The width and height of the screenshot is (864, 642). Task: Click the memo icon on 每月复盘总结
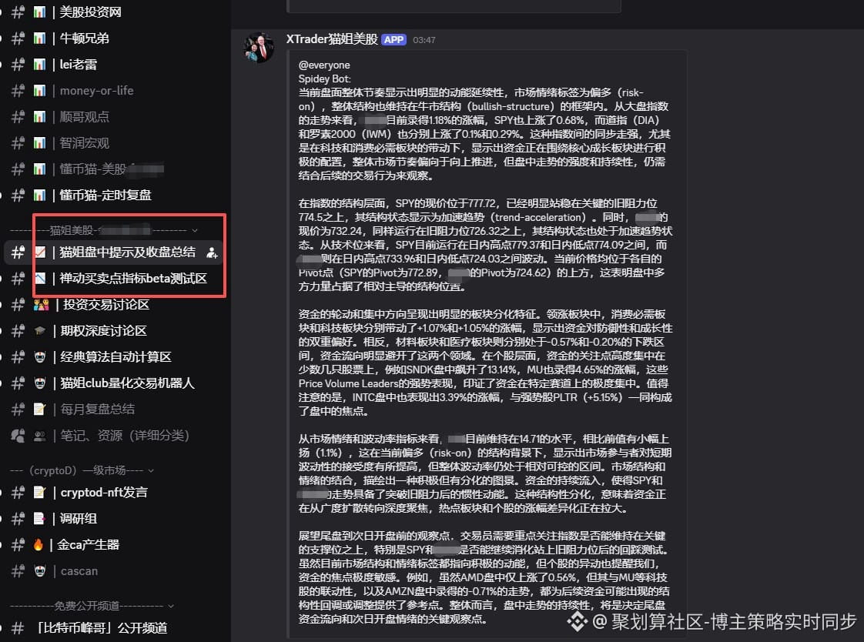click(x=40, y=409)
